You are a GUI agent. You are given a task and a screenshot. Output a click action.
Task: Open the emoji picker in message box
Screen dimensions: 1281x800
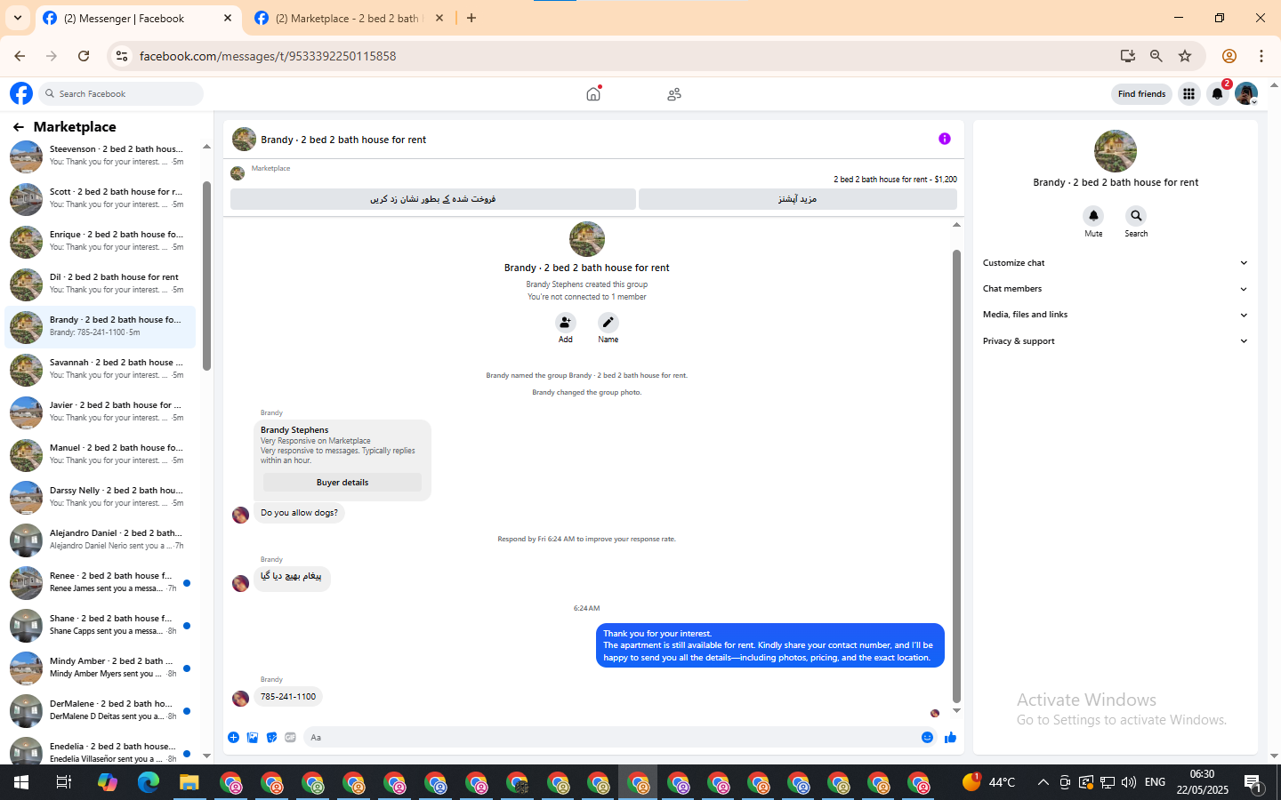click(x=927, y=737)
